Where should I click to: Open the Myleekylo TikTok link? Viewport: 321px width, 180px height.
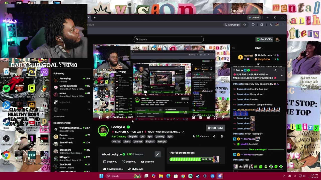click(136, 169)
